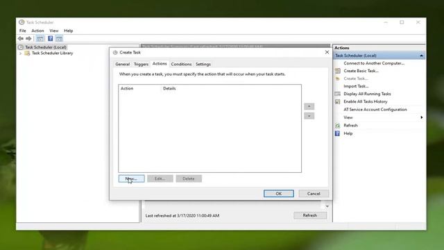This screenshot has width=444, height=250.
Task: Select Task Scheduler Library in the tree
Action: coord(53,53)
